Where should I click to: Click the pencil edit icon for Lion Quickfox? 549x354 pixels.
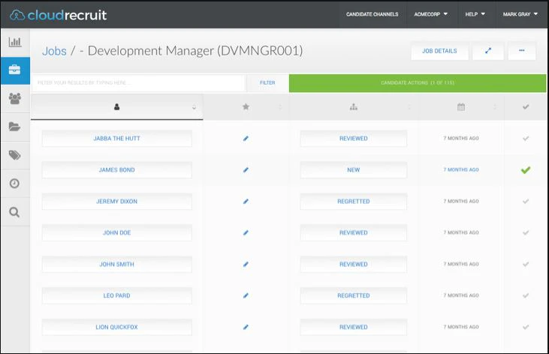pos(246,327)
